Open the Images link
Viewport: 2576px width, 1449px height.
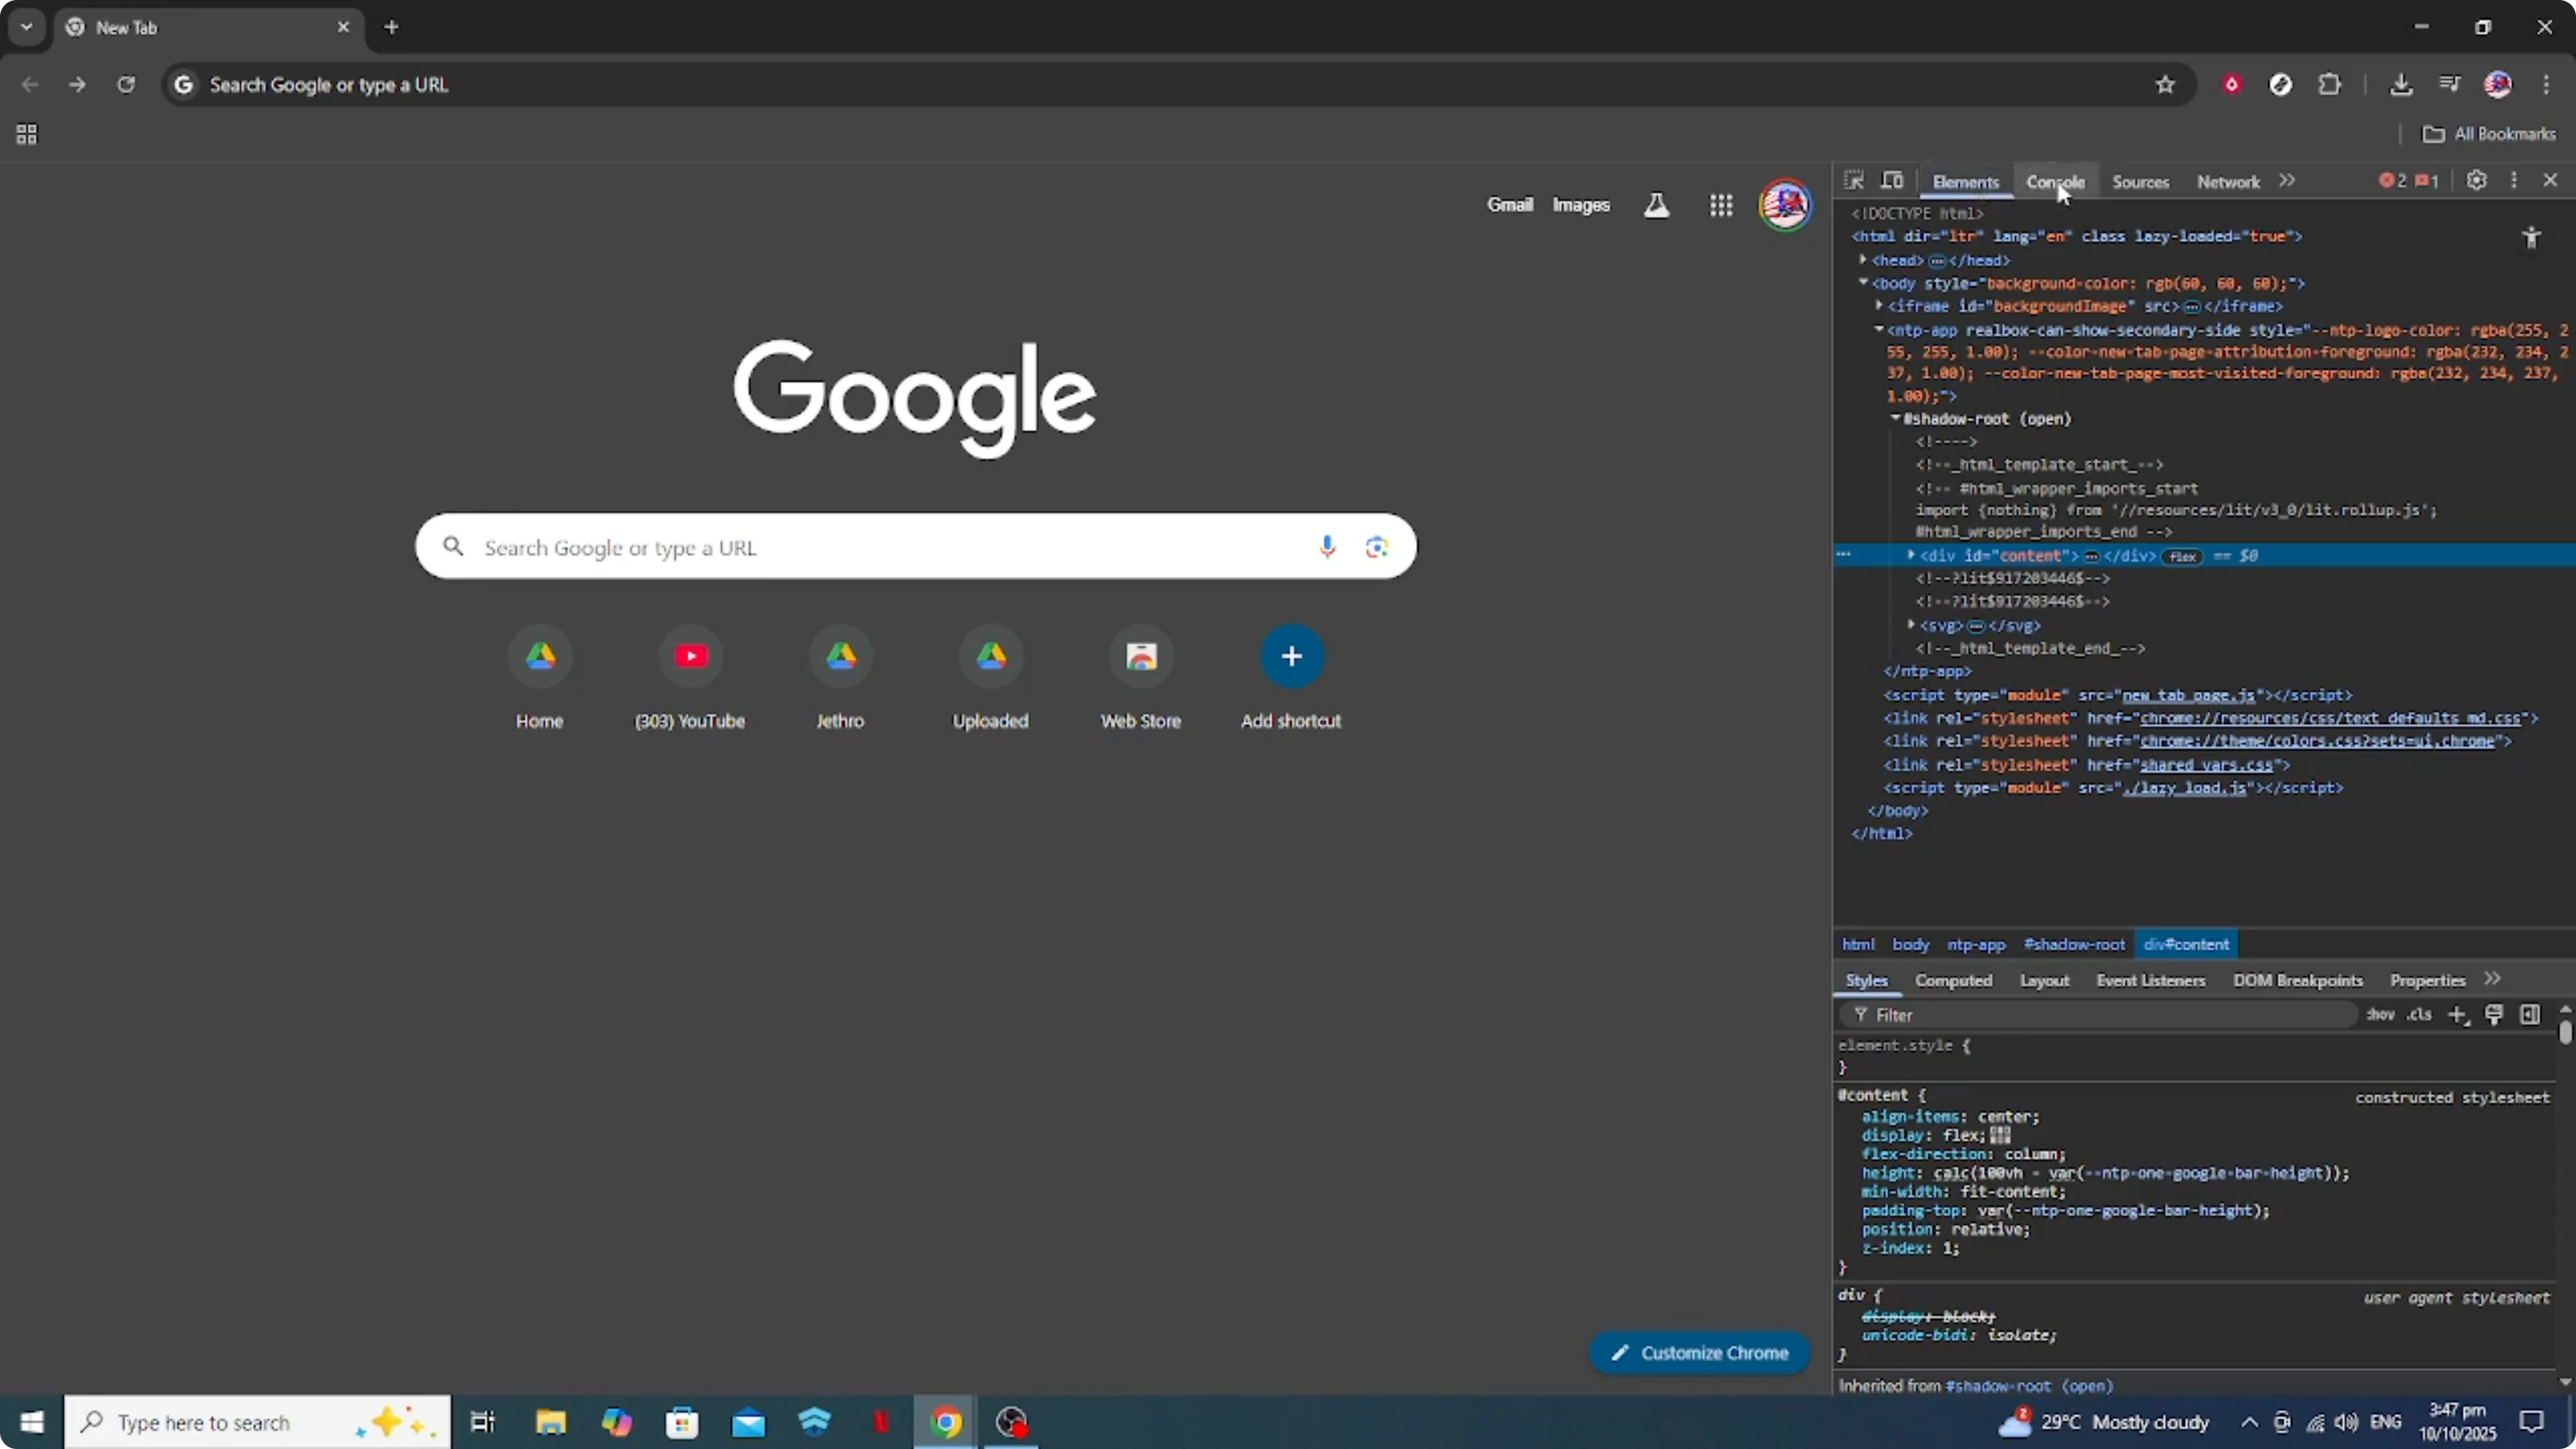(1581, 205)
